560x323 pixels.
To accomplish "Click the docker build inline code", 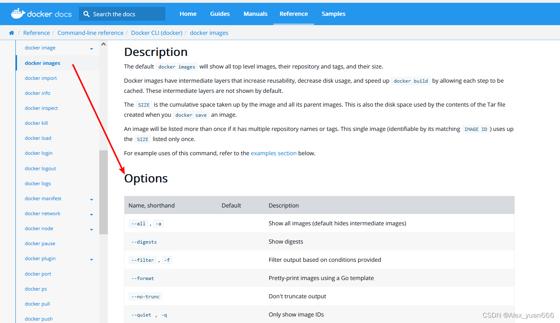I will pos(411,81).
